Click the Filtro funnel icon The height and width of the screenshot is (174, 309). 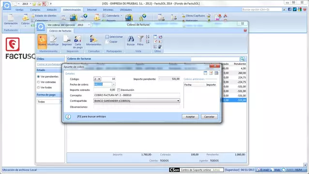[x=140, y=41]
